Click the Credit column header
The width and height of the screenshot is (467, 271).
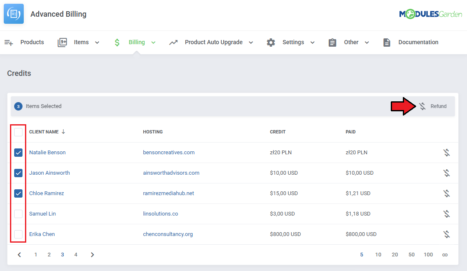(277, 132)
